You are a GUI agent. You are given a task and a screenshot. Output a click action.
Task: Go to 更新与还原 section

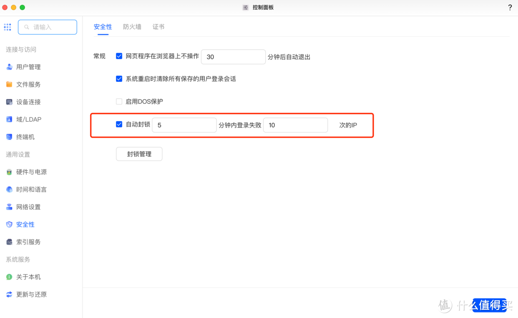31,294
